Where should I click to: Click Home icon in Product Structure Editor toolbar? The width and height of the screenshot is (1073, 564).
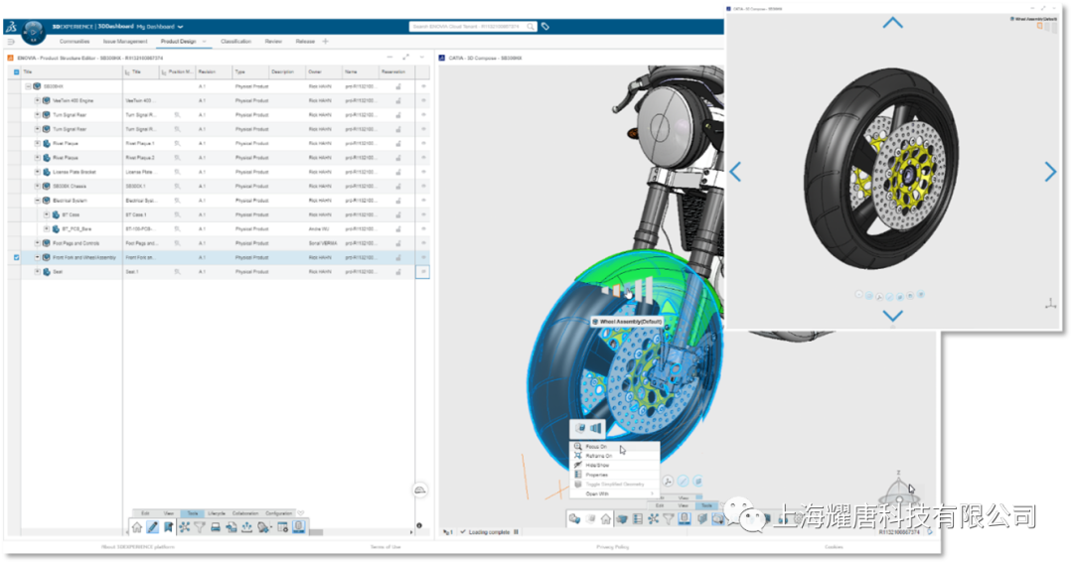click(137, 527)
